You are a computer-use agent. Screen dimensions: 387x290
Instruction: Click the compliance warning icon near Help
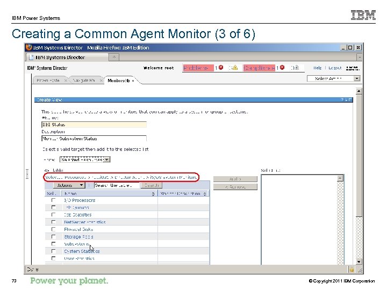click(296, 67)
